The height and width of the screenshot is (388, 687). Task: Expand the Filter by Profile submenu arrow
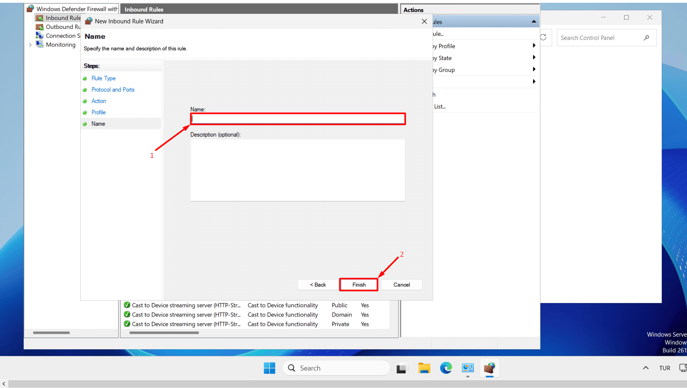(534, 46)
